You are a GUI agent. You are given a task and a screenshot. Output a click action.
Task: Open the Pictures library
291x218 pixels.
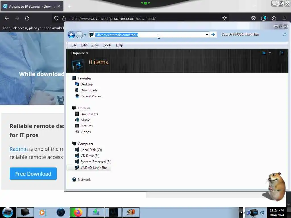pos(87,126)
